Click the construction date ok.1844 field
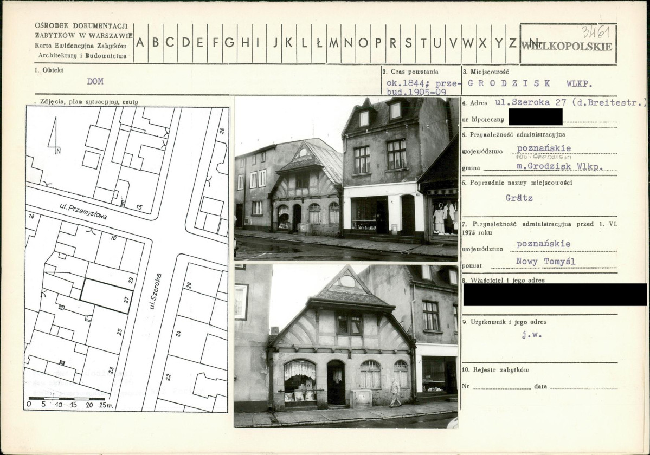This screenshot has height=455, width=650. click(x=421, y=87)
